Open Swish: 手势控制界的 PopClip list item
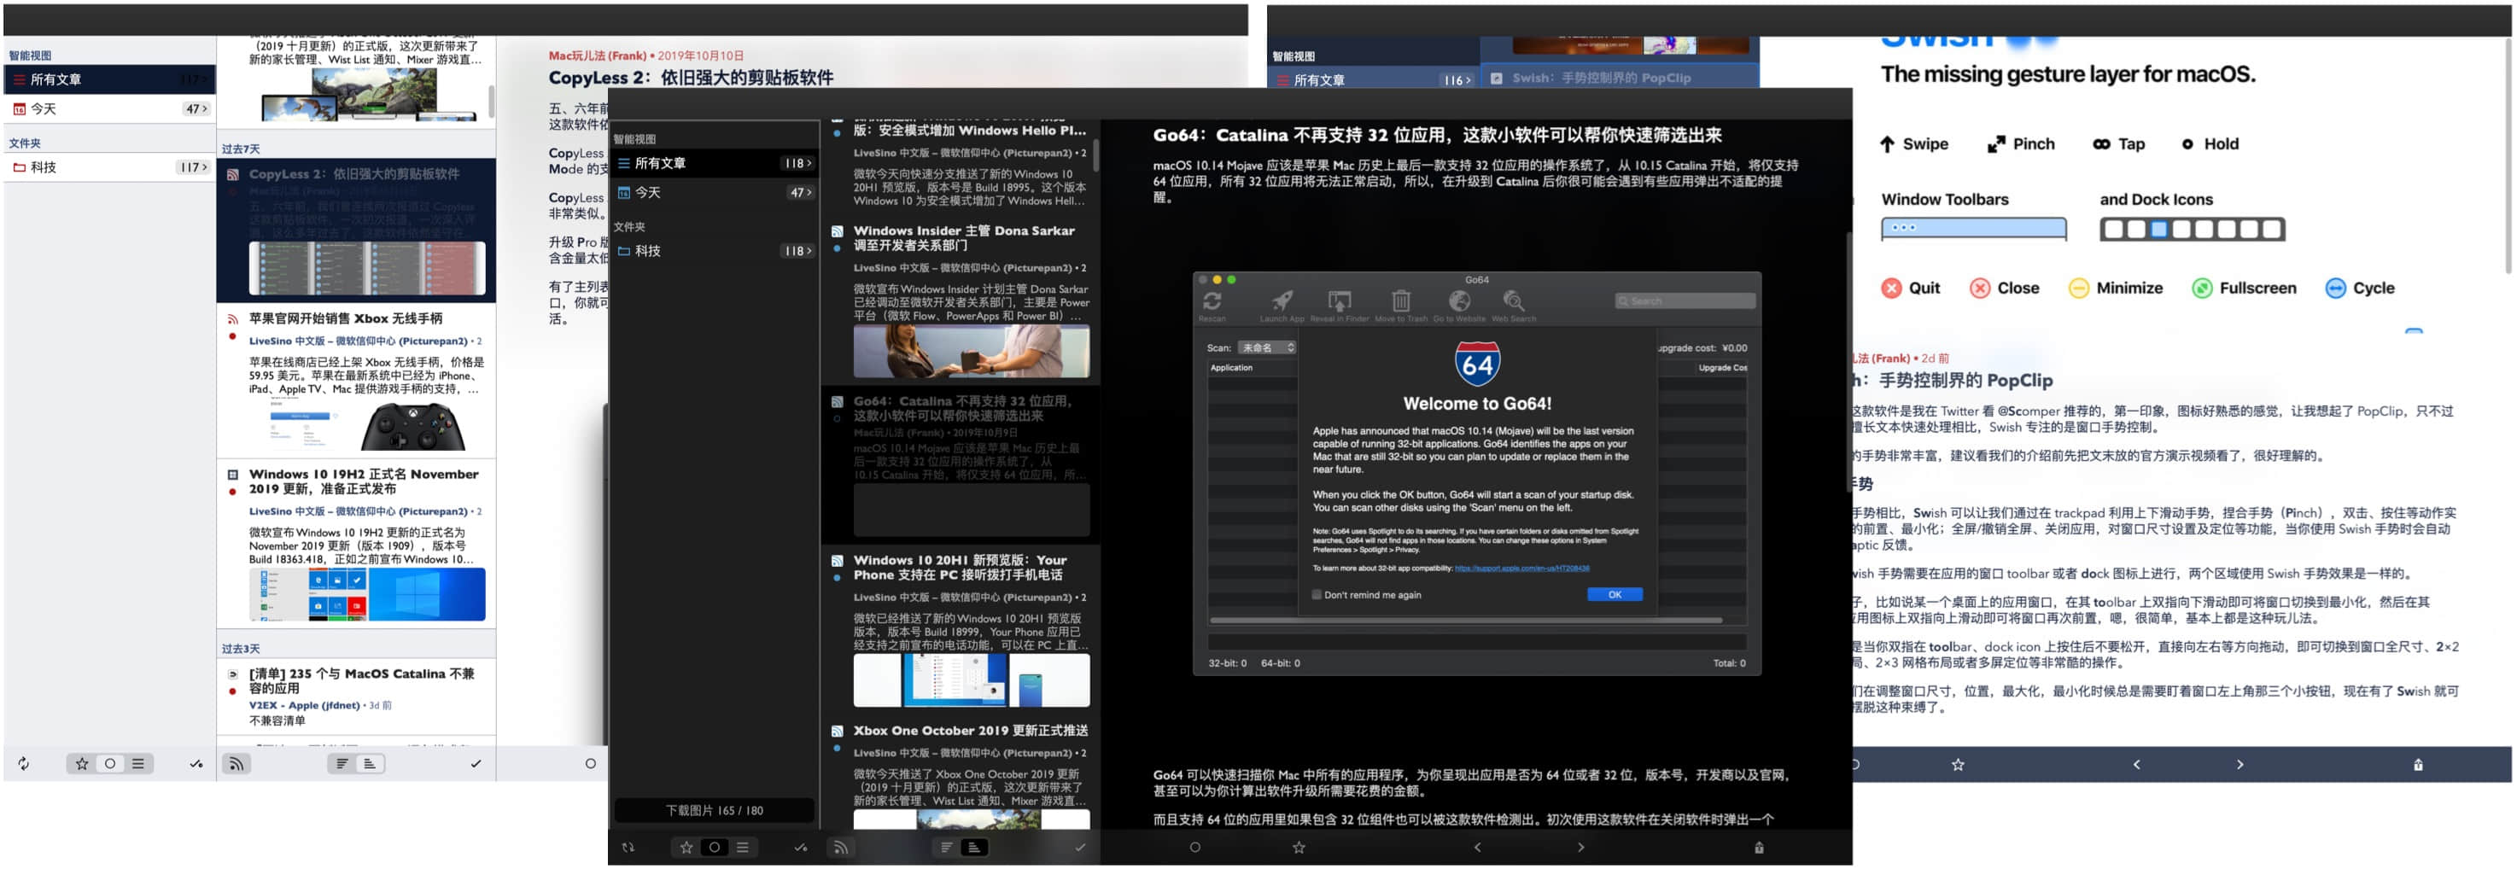 [1619, 79]
